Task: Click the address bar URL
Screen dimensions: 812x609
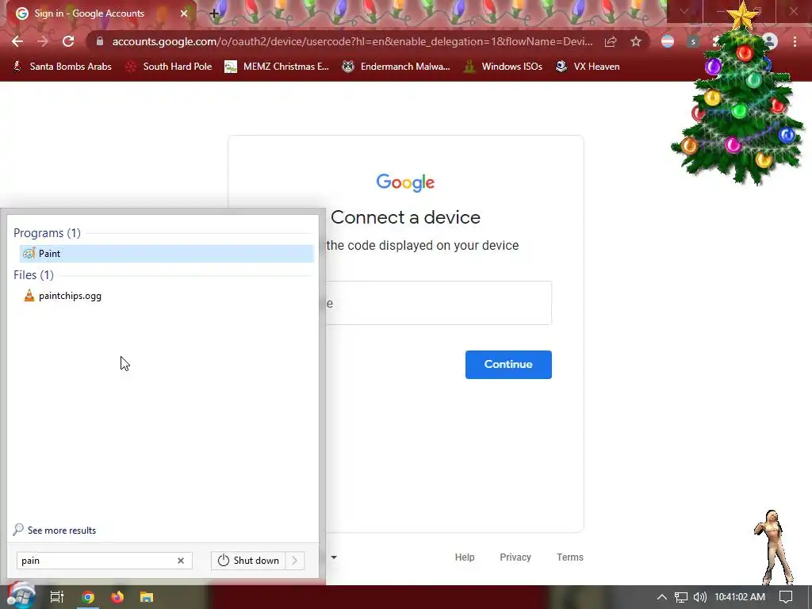Action: 352,41
